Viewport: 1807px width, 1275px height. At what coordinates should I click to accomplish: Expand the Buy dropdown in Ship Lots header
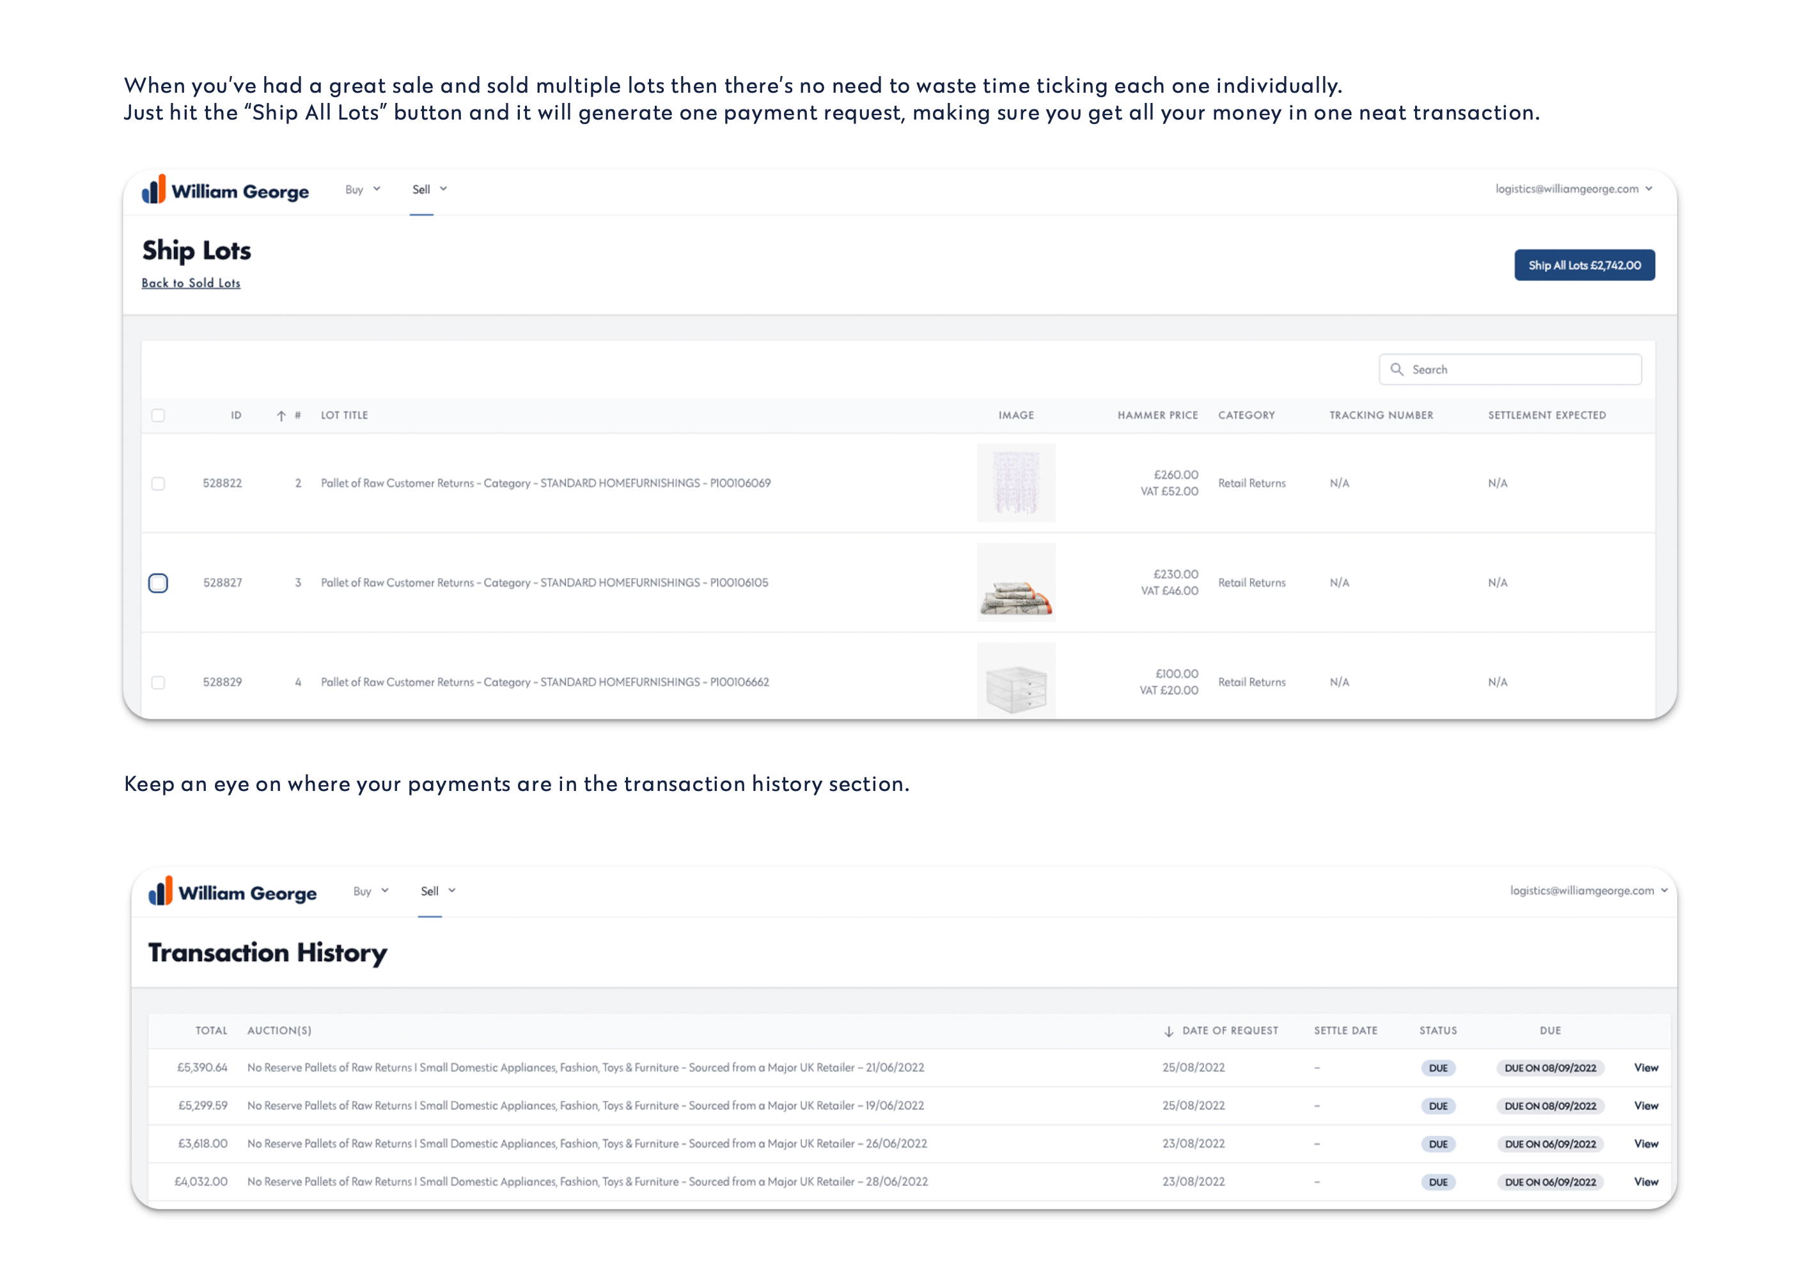363,190
